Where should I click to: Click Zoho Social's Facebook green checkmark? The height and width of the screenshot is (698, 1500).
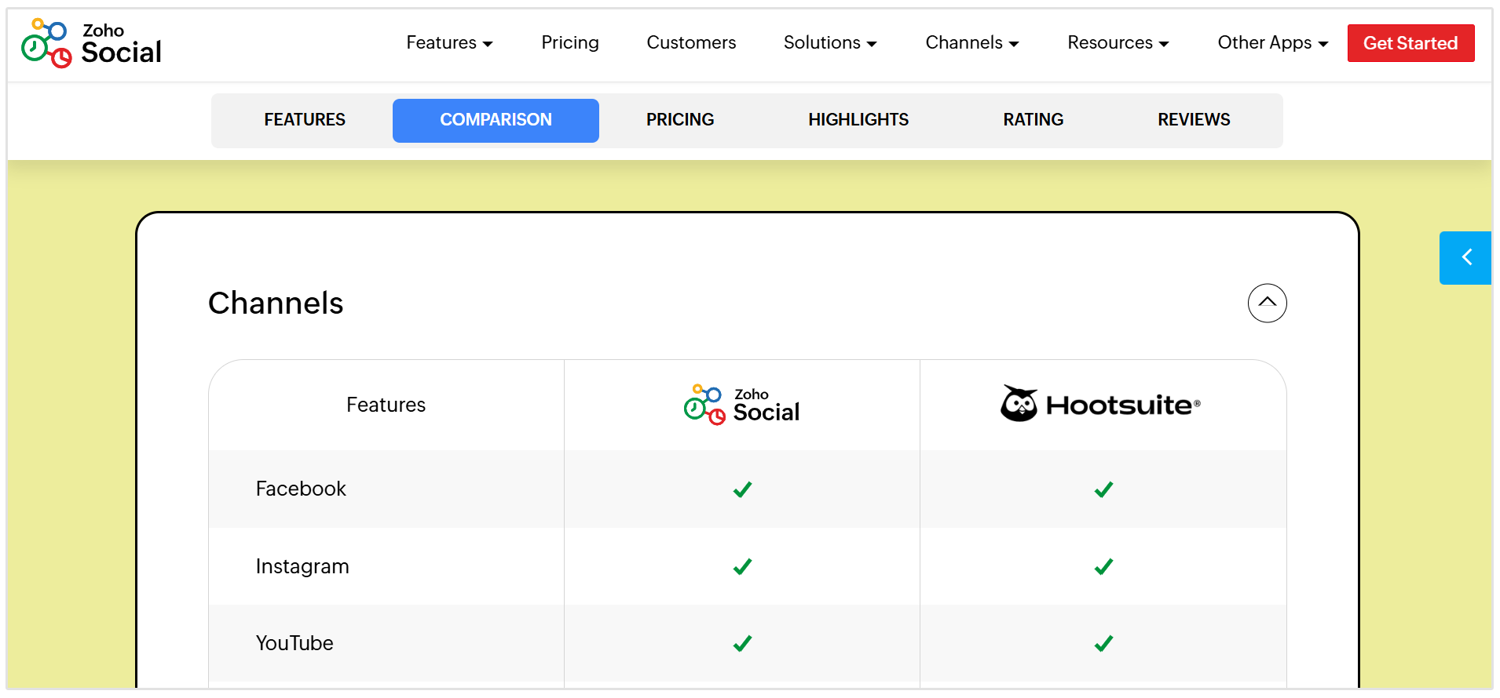click(742, 489)
